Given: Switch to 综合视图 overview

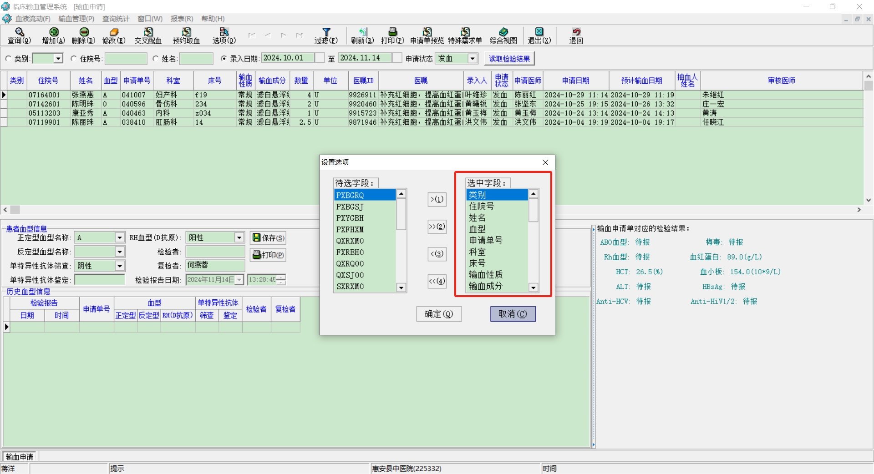Looking at the screenshot, I should 503,35.
